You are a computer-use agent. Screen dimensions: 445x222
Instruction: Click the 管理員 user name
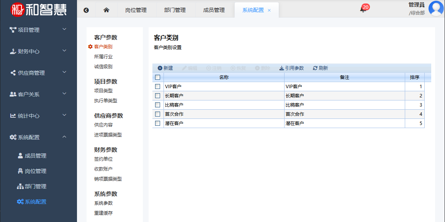click(416, 5)
